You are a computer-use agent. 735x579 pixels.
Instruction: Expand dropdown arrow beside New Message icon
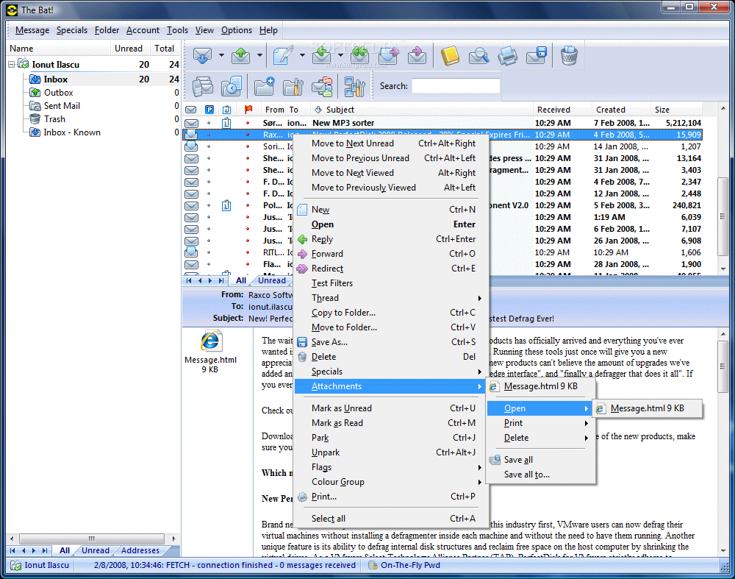[x=302, y=55]
